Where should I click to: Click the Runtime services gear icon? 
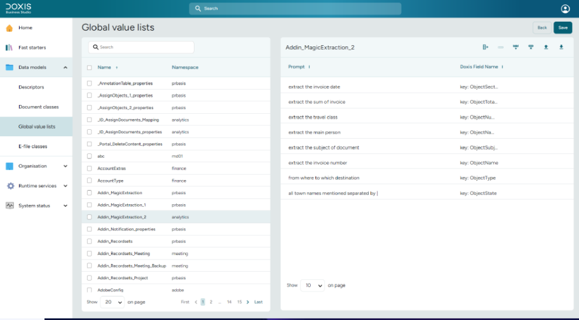coord(10,186)
